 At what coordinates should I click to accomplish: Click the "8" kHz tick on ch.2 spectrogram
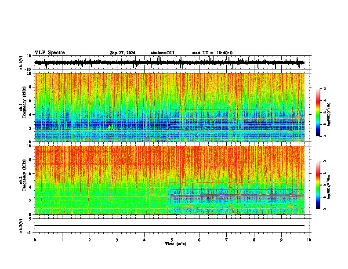30,160
